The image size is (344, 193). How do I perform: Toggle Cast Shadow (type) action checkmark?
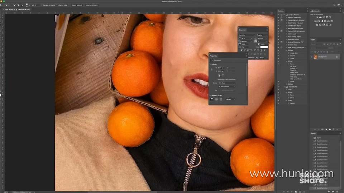(279, 26)
